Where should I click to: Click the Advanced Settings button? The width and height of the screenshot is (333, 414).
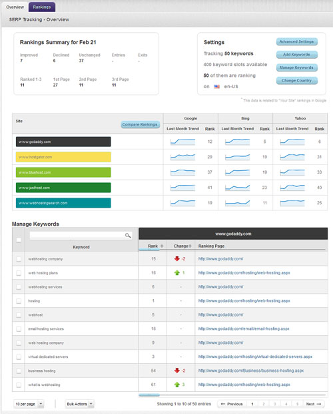point(296,41)
